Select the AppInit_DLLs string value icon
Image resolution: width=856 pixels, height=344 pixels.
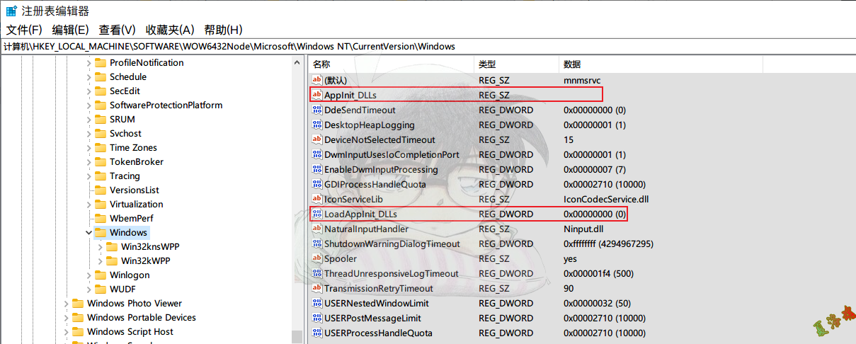coord(317,95)
